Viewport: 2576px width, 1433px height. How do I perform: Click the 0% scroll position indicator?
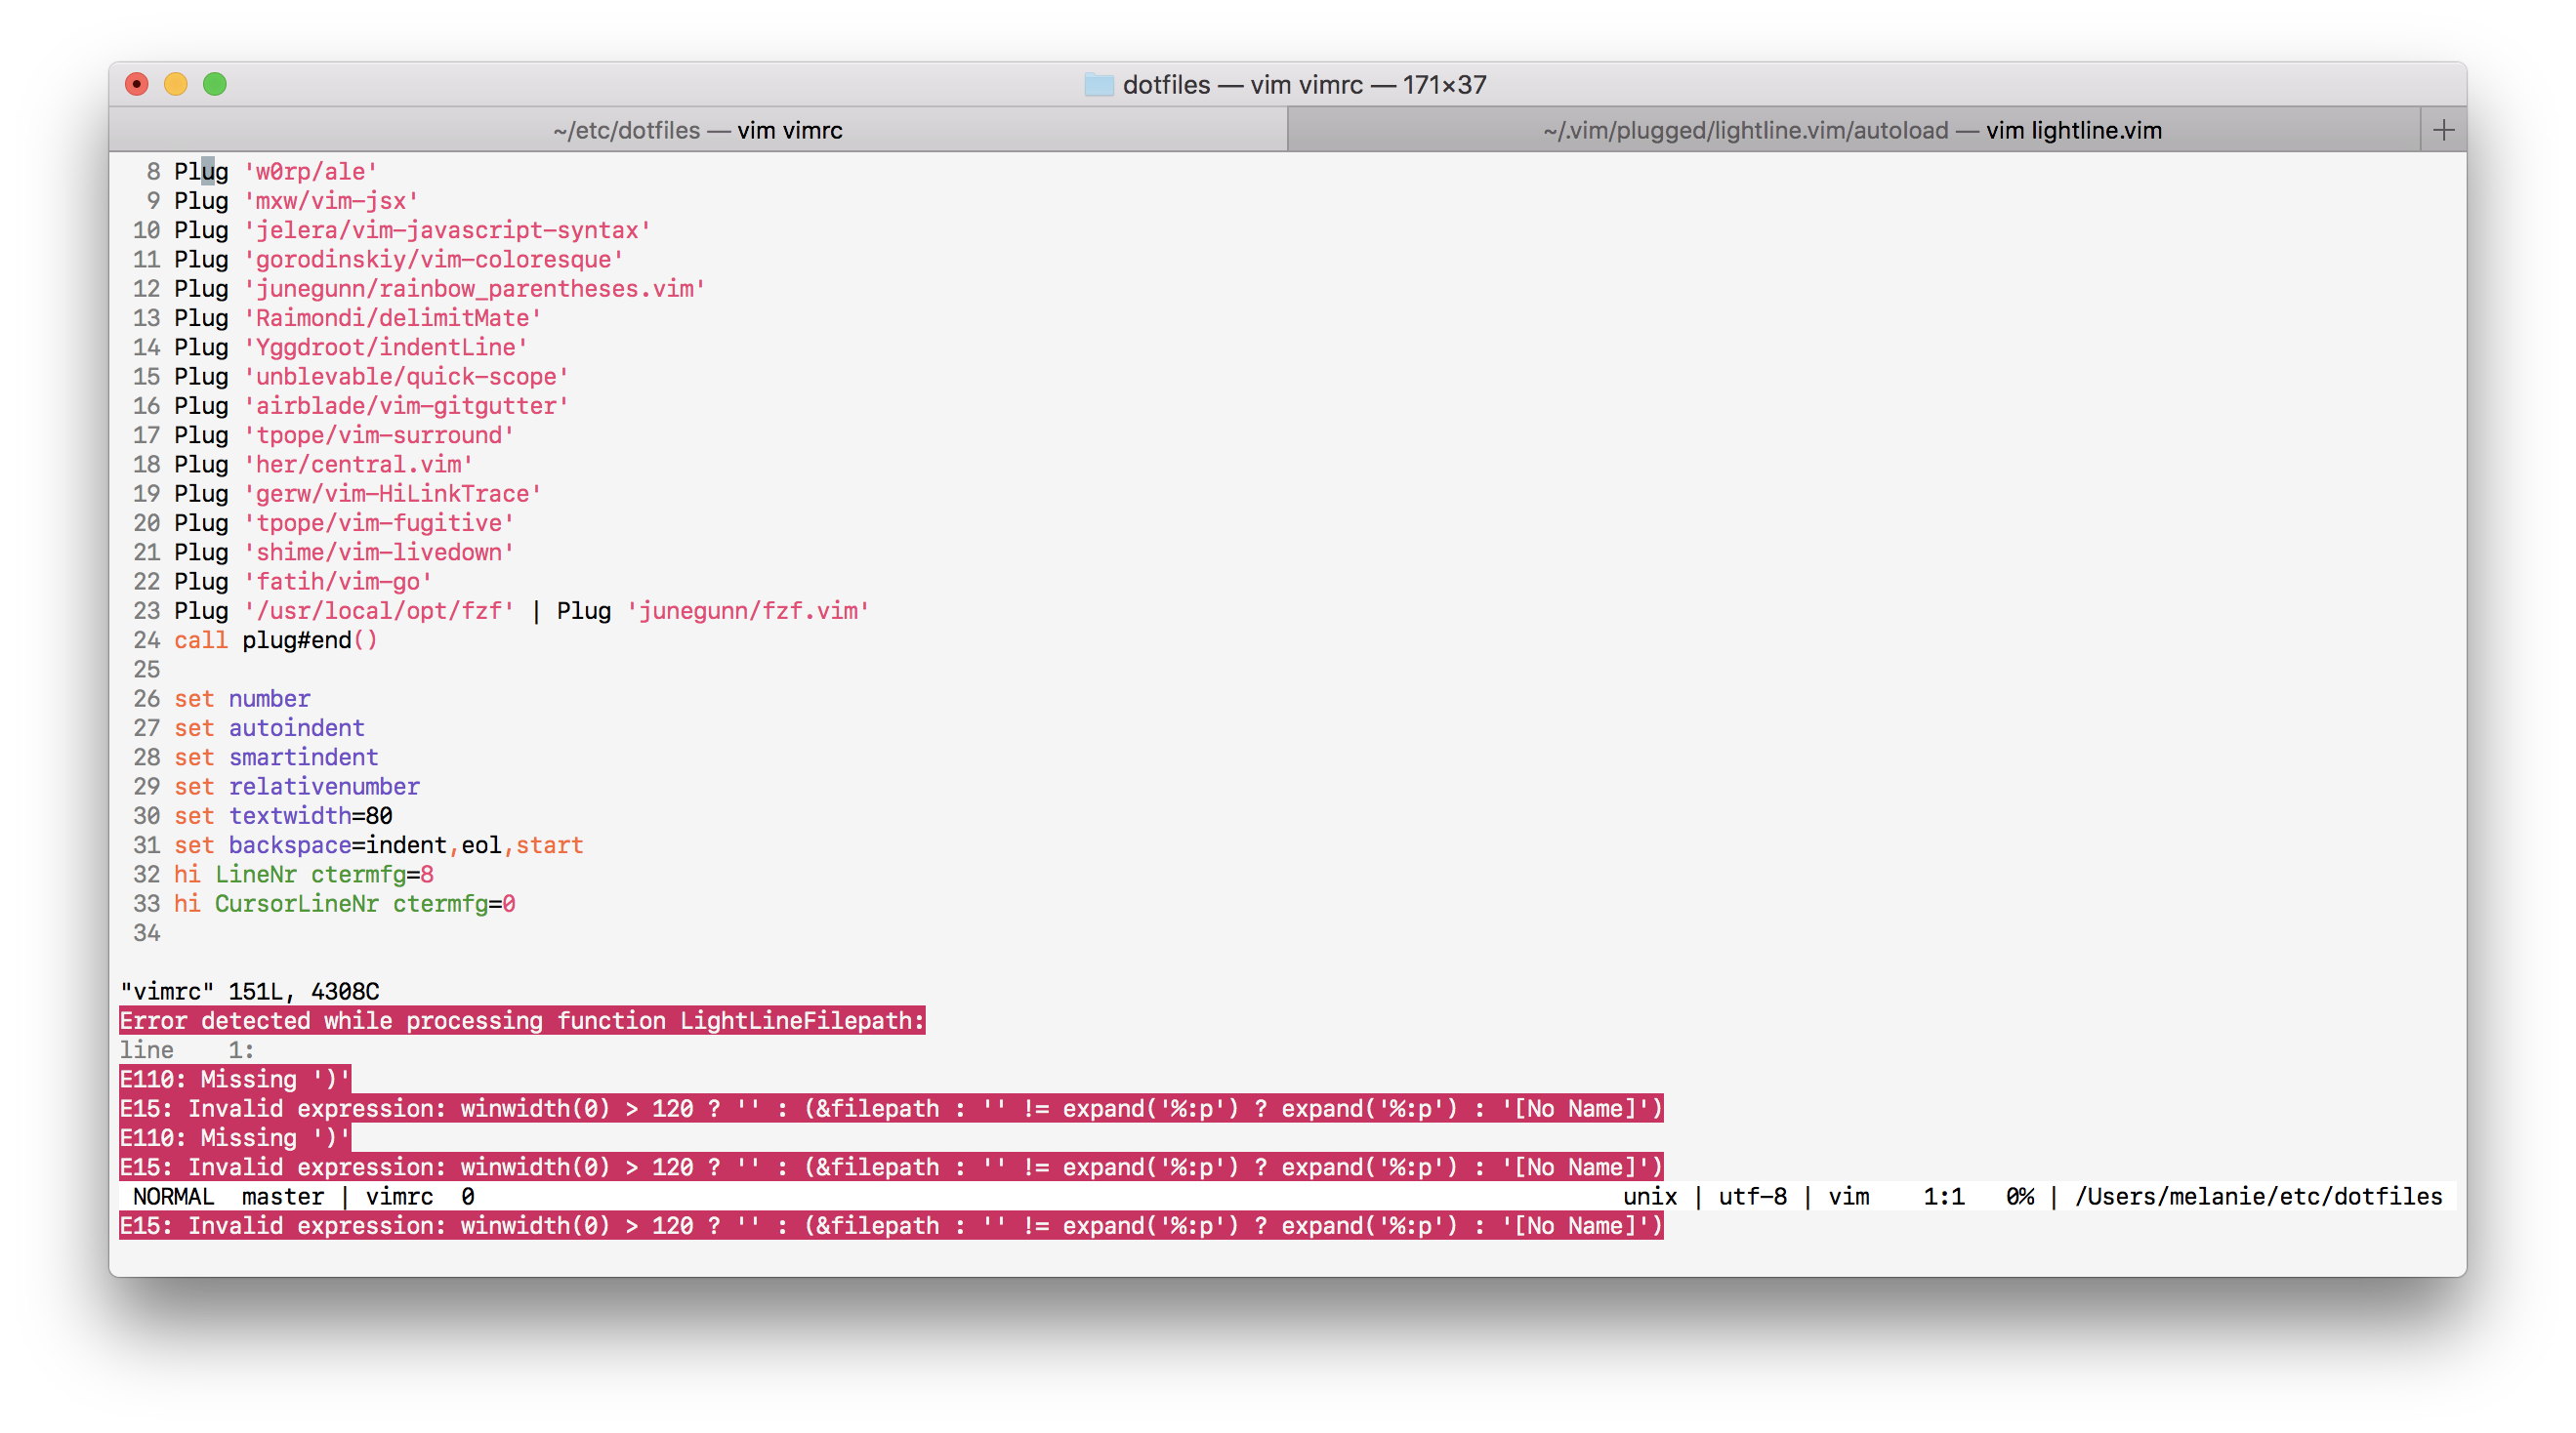[x=2020, y=1196]
